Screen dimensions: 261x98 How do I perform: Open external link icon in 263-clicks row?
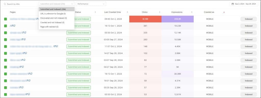click(22, 39)
